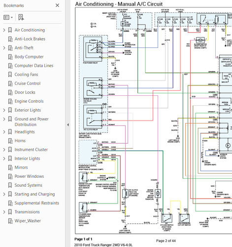Navigate to the Sound Systems bookmark
This screenshot has width=232, height=247.
click(x=29, y=185)
